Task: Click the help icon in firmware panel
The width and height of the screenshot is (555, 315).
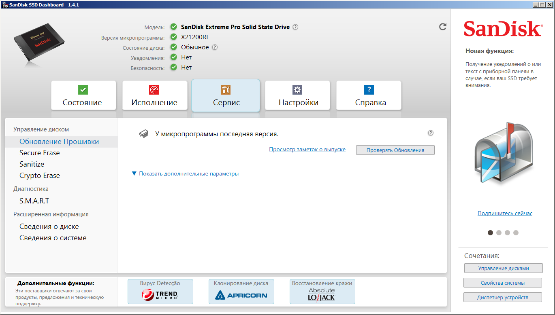Action: click(x=431, y=133)
